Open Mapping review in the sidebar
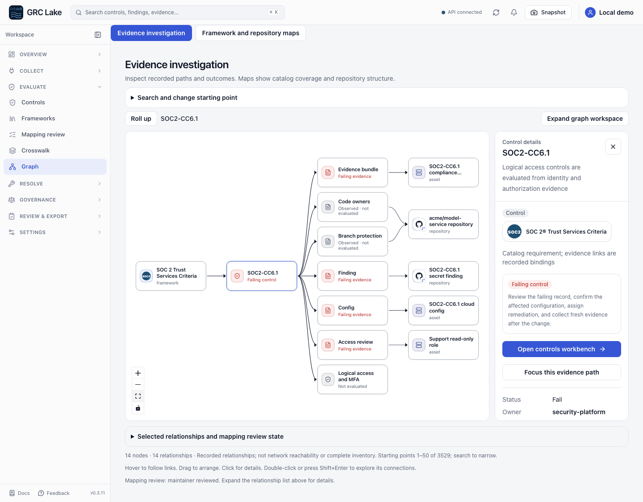This screenshot has height=502, width=643. (55, 135)
